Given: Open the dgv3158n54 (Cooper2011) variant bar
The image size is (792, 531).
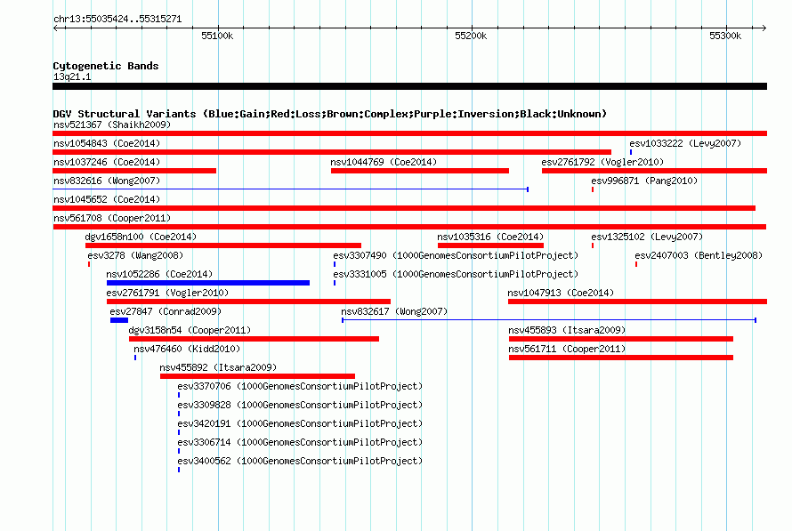Looking at the screenshot, I should tap(255, 339).
